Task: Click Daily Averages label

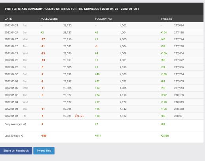Action: click(13, 124)
